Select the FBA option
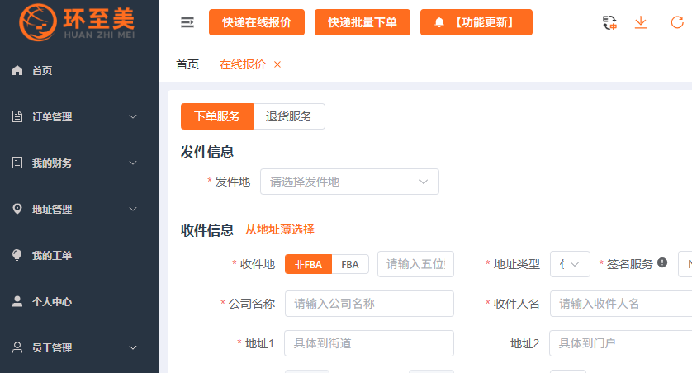Viewport: 692px width, 373px height. (350, 264)
